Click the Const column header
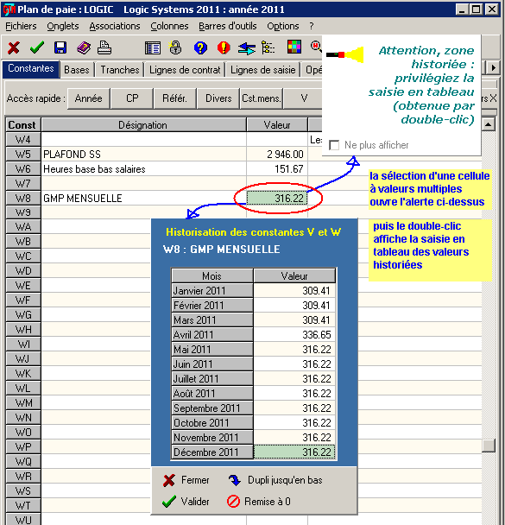Viewport: 505px width, 525px height. point(22,125)
